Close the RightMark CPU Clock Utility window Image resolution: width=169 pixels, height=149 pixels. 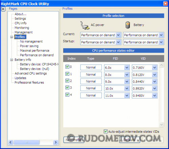click(x=165, y=4)
